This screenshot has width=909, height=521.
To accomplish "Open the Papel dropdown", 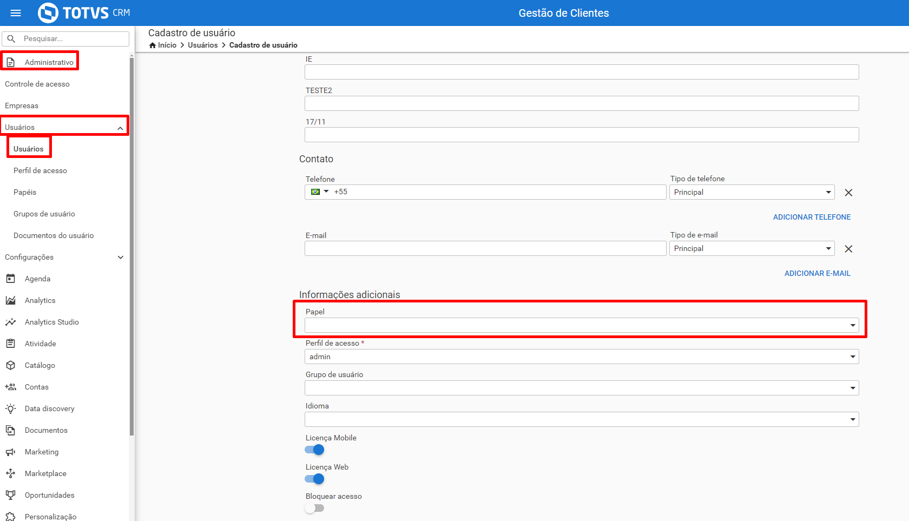I will point(582,325).
